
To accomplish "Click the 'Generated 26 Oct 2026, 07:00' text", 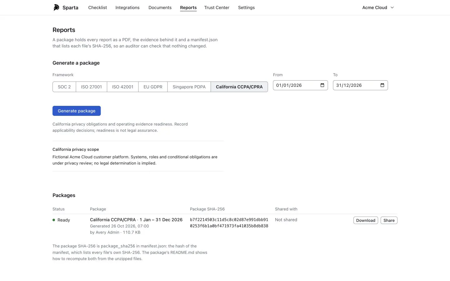I will (x=119, y=226).
